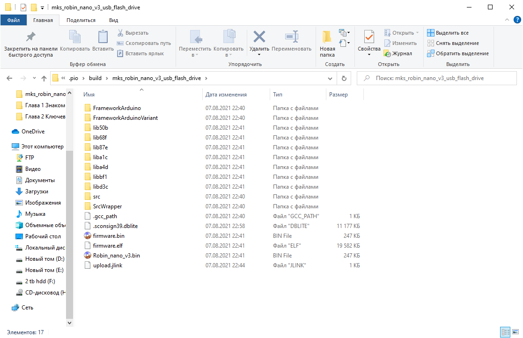Click the Delete (Удалить) red X icon

tap(259, 37)
